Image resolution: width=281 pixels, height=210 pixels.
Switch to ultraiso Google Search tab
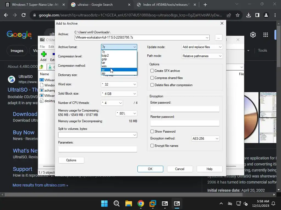pyautogui.click(x=101, y=5)
